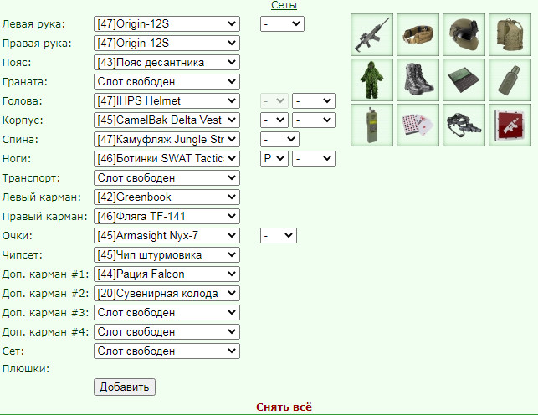Screen dimensions: 538x415
Task: Open the first modifier dropdown for Корпус
Action: point(274,120)
